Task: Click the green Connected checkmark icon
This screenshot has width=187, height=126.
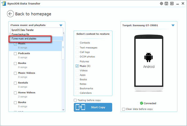Action: (141, 103)
